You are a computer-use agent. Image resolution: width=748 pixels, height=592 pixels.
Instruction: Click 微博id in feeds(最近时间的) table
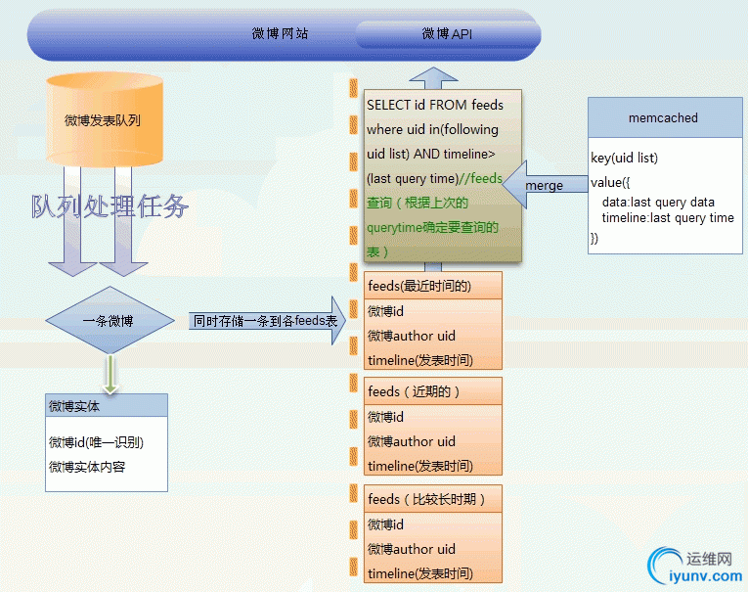[385, 311]
